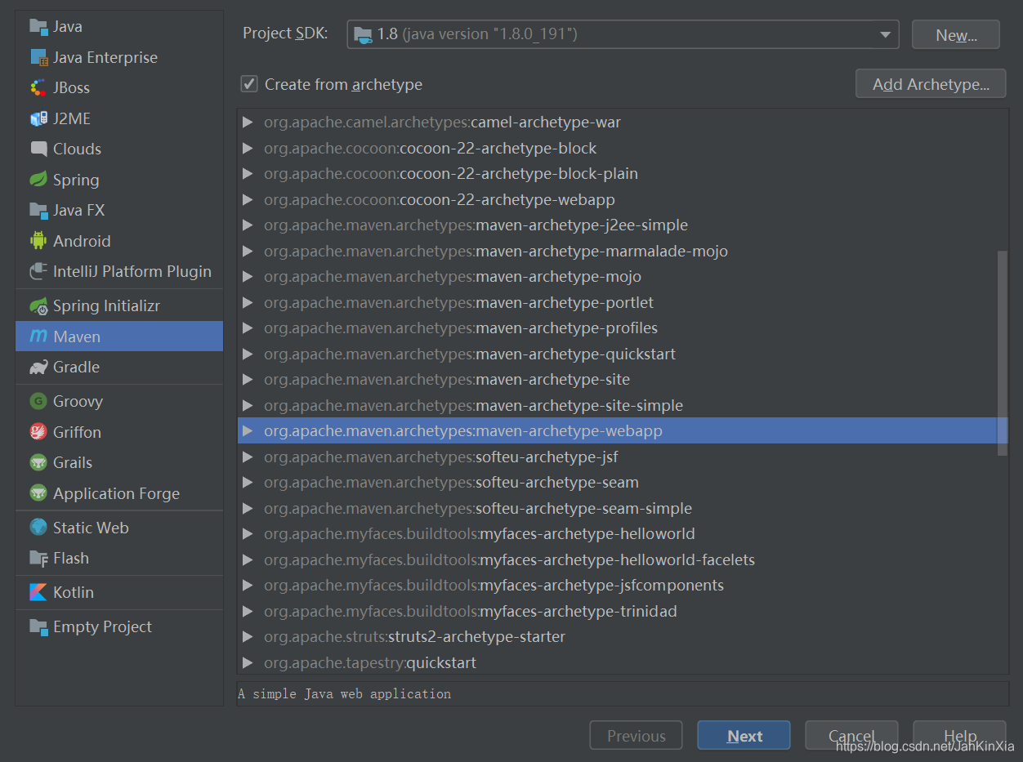Select softeu-archetype-seam-simple row

point(623,508)
